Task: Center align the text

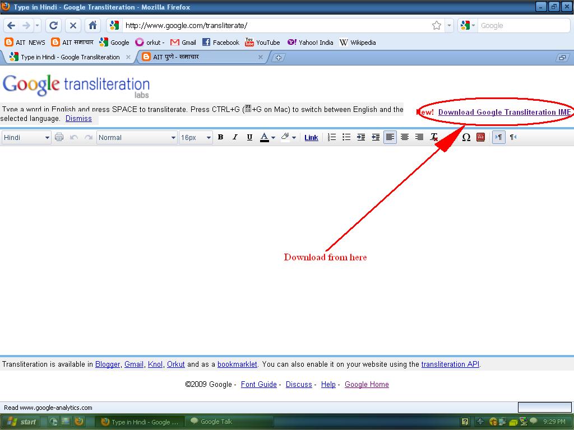Action: click(x=405, y=137)
